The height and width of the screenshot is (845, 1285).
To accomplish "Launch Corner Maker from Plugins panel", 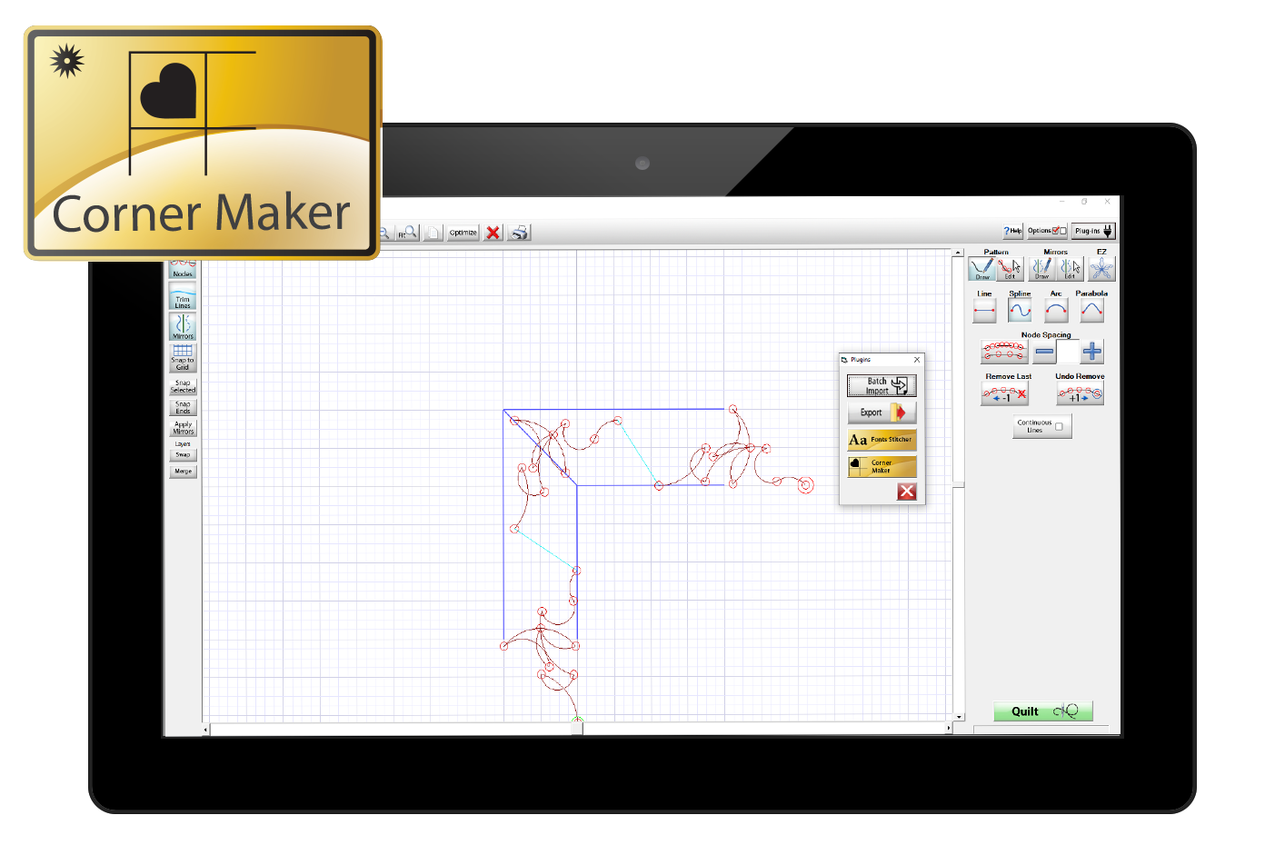I will pos(882,467).
